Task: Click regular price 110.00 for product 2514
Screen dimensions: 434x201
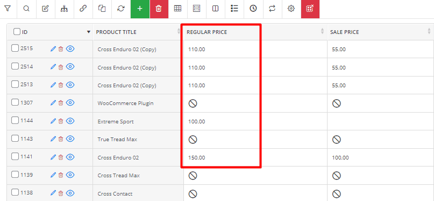Action: click(196, 68)
